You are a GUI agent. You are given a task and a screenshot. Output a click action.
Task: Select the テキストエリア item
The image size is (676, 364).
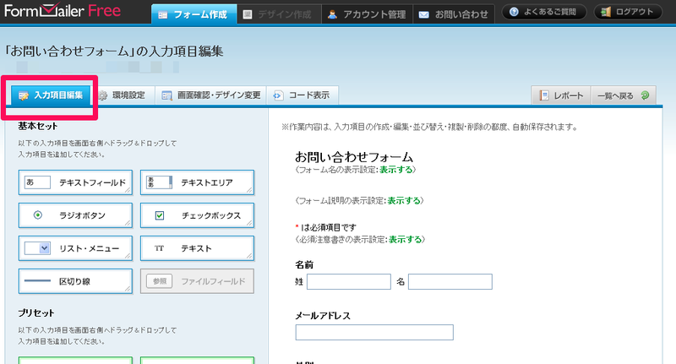pyautogui.click(x=197, y=182)
